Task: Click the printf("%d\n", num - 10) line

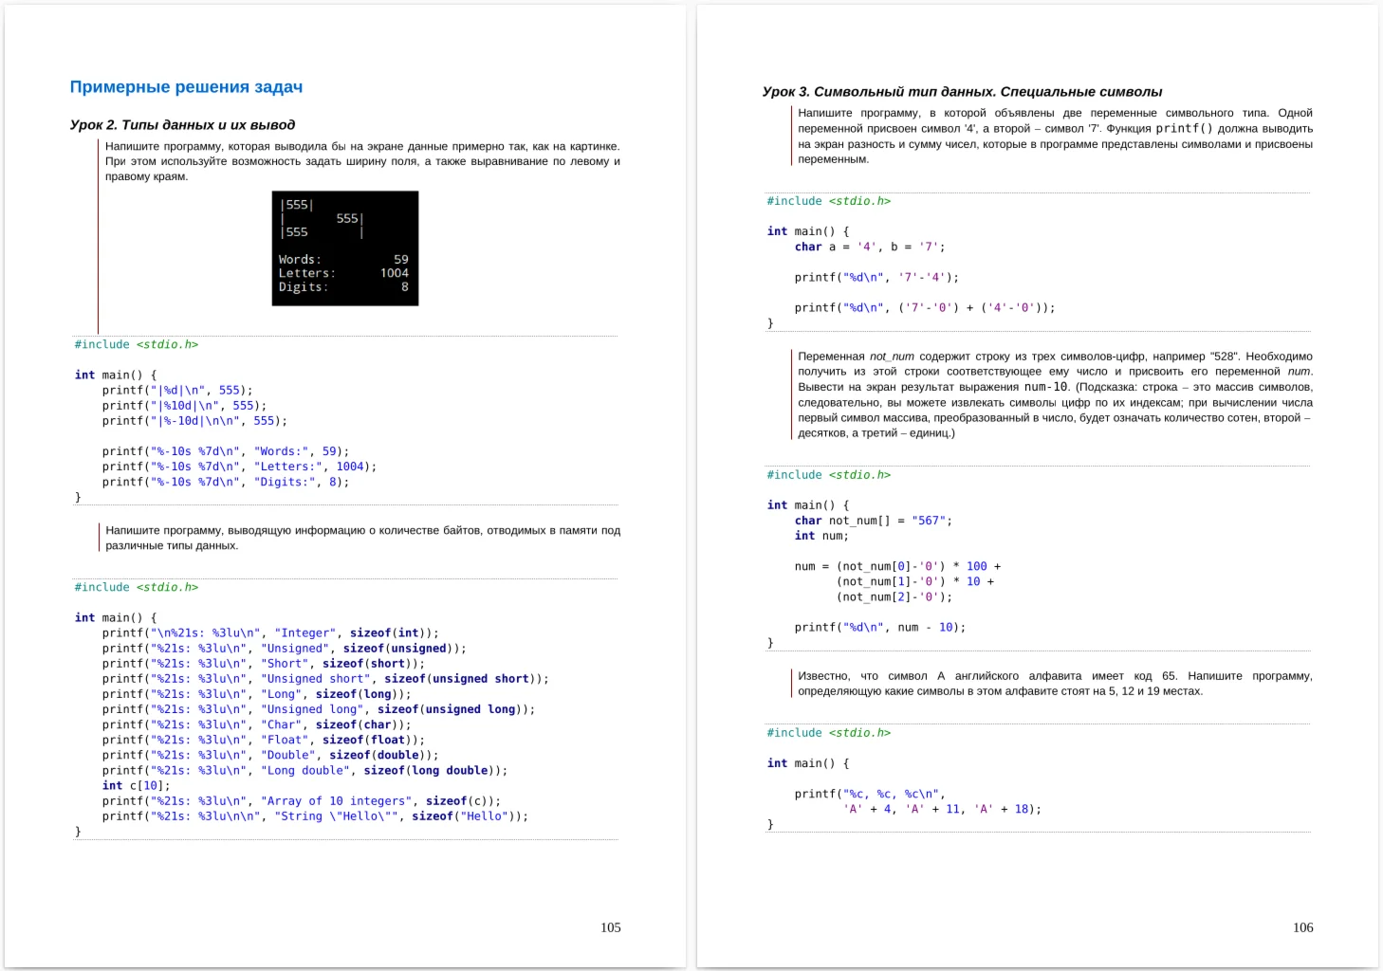Action: [879, 627]
